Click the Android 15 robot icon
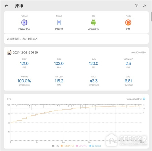152x151 pixels. click(93, 22)
